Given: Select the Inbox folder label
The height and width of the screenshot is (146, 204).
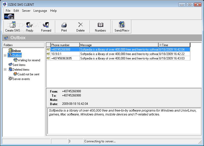Looking at the screenshot, I should click(17, 51).
